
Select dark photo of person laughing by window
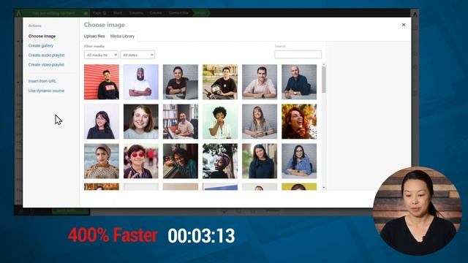coord(181,161)
